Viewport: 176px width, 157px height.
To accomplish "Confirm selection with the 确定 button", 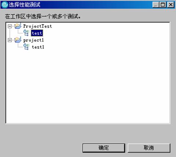I will (x=104, y=148).
